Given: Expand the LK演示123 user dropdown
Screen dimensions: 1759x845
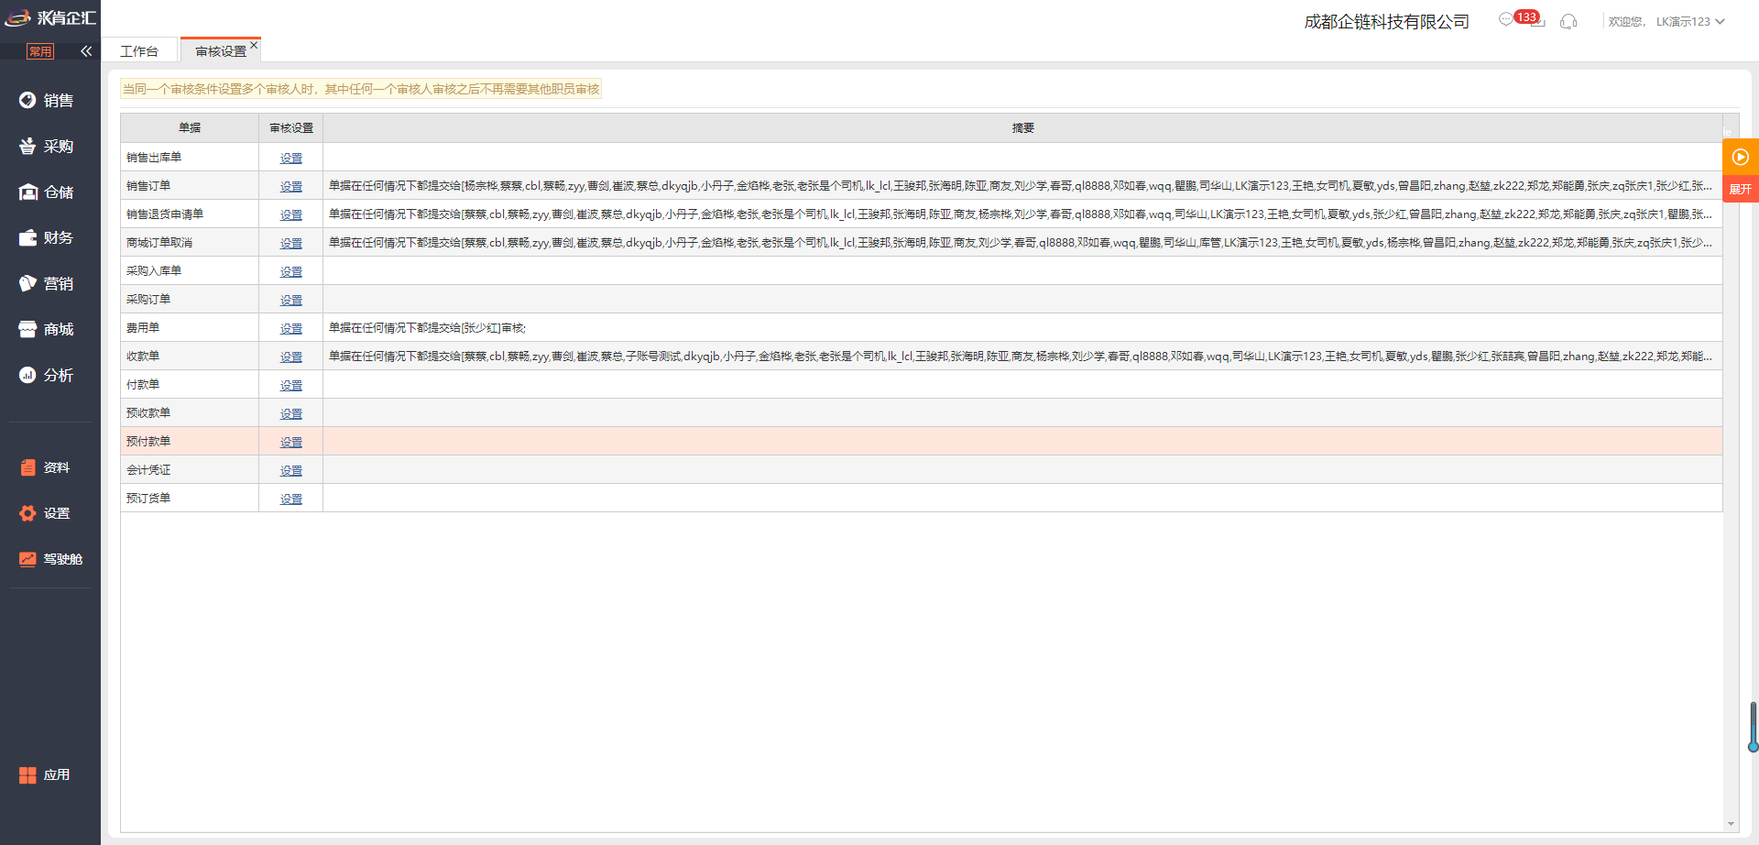Looking at the screenshot, I should click(1690, 21).
